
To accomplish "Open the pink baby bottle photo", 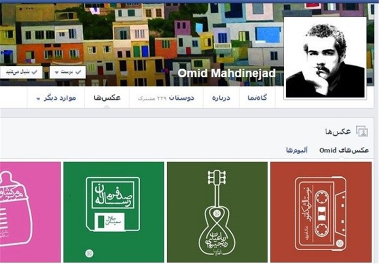I will click(x=30, y=212).
